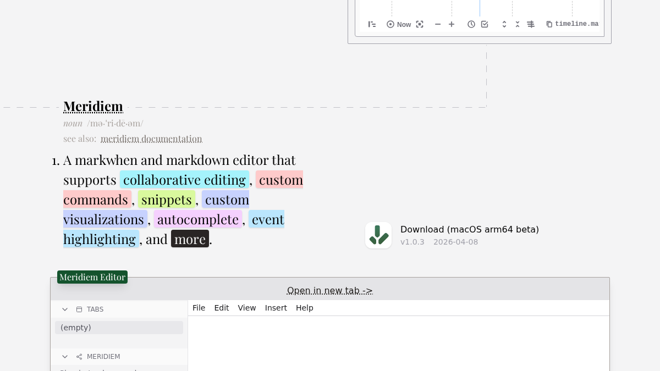The image size is (660, 371).
Task: Click the collaborative editing highlight
Action: (184, 180)
